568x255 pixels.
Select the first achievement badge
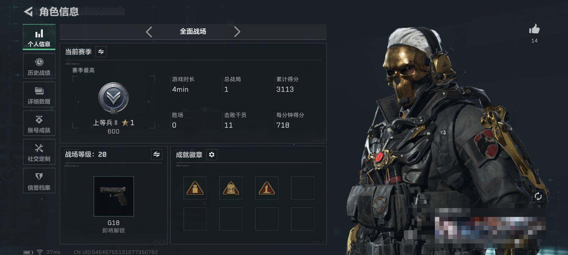point(195,188)
